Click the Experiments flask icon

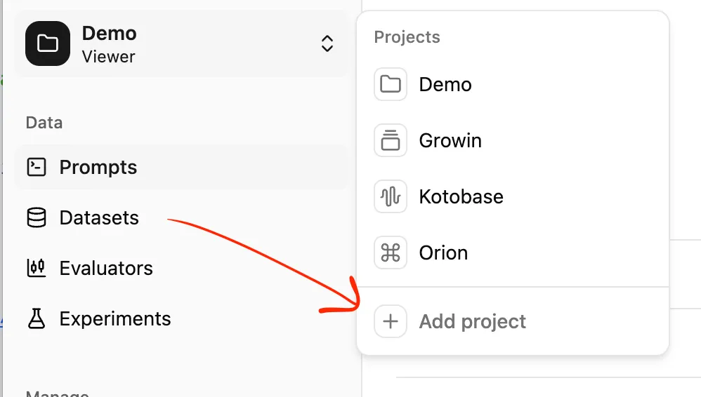pos(36,318)
